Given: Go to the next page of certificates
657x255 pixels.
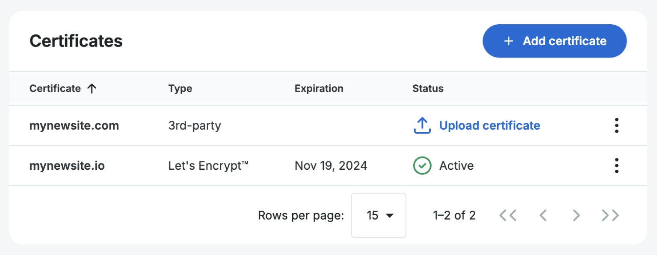Looking at the screenshot, I should (576, 215).
